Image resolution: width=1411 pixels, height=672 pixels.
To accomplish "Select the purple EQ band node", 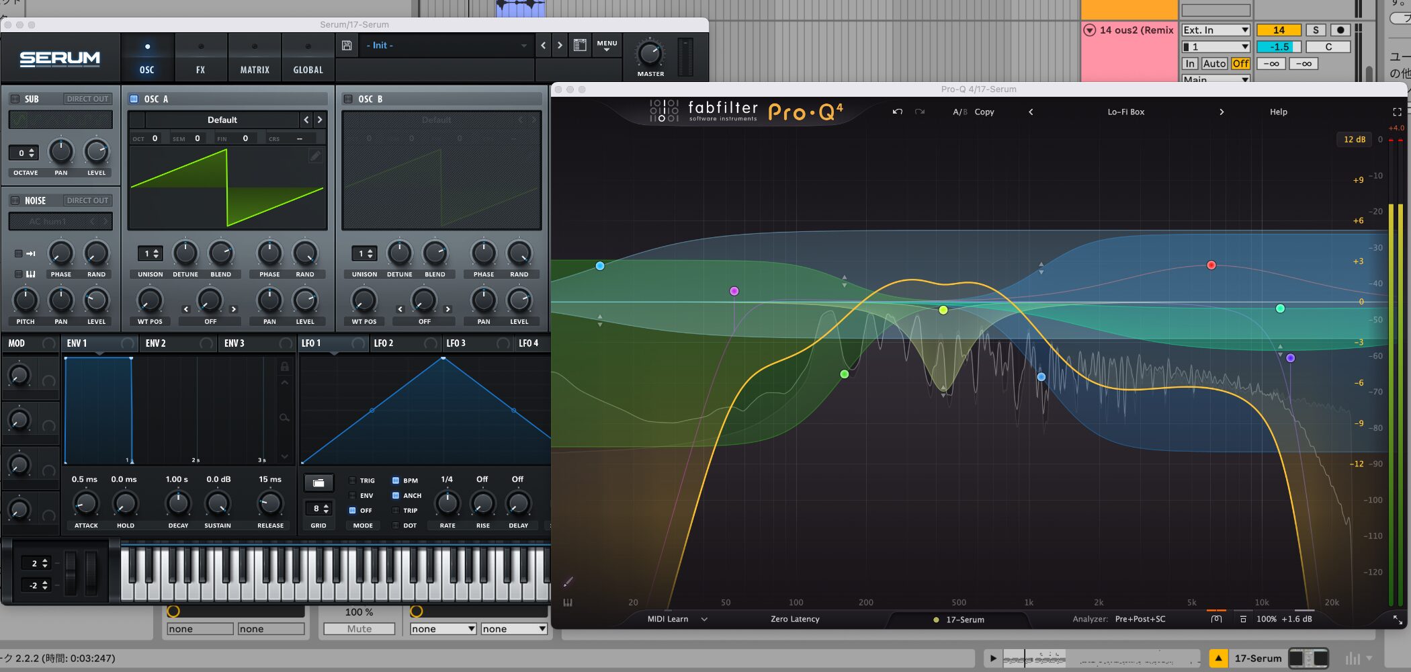I will (1290, 358).
